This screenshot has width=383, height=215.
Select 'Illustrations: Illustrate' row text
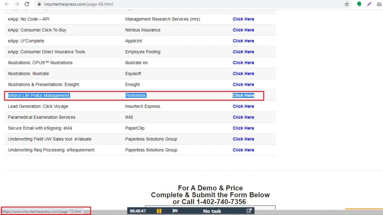point(28,74)
